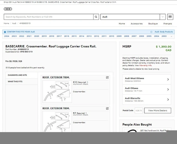Expand the model year list chevron
The height and width of the screenshot is (144, 177).
[x=171, y=36]
